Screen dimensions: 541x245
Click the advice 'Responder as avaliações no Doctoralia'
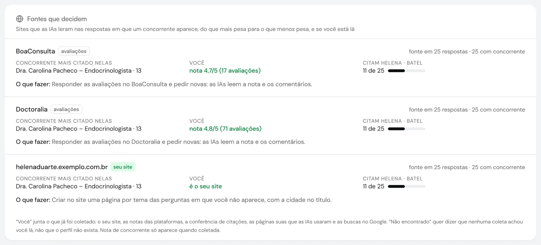click(x=179, y=142)
